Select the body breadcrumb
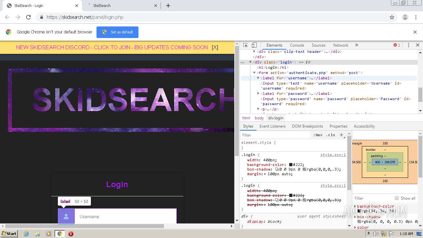Viewport: 423px width, 238px height. (x=259, y=118)
